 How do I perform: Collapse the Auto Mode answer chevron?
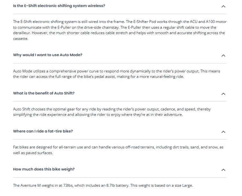point(223,55)
